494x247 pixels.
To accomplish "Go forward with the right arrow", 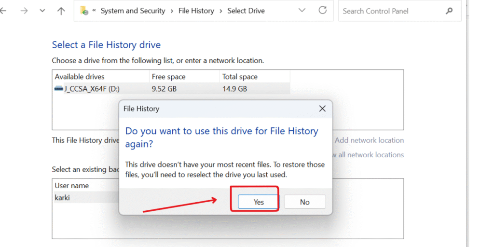I will 24,11.
